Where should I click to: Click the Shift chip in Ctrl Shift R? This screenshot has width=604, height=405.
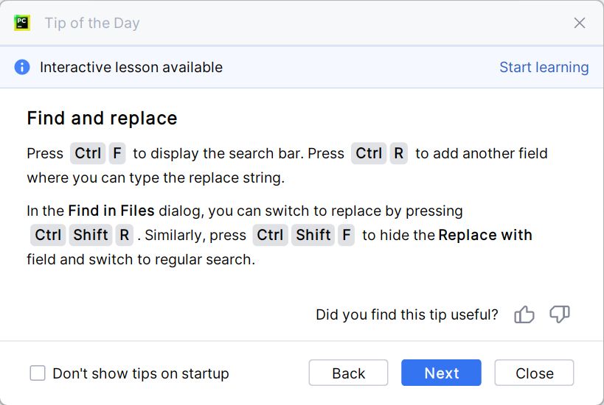click(91, 235)
